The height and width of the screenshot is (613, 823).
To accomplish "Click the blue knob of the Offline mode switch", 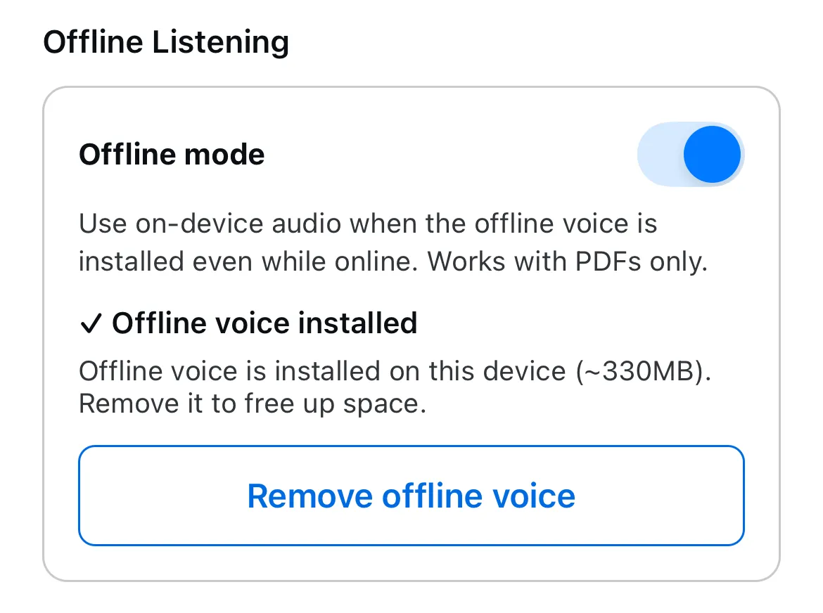I will [712, 155].
